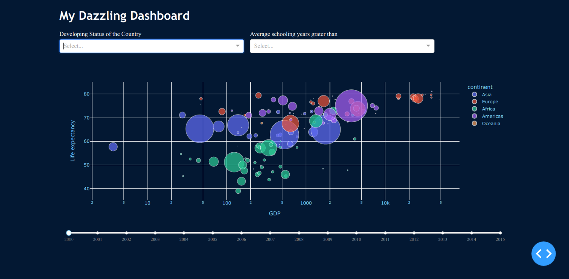This screenshot has height=279, width=569.
Task: Click the Developing Status select field
Action: [149, 46]
